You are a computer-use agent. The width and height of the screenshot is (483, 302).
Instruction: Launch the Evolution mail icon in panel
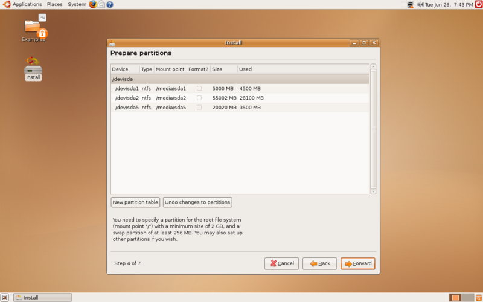tap(101, 4)
